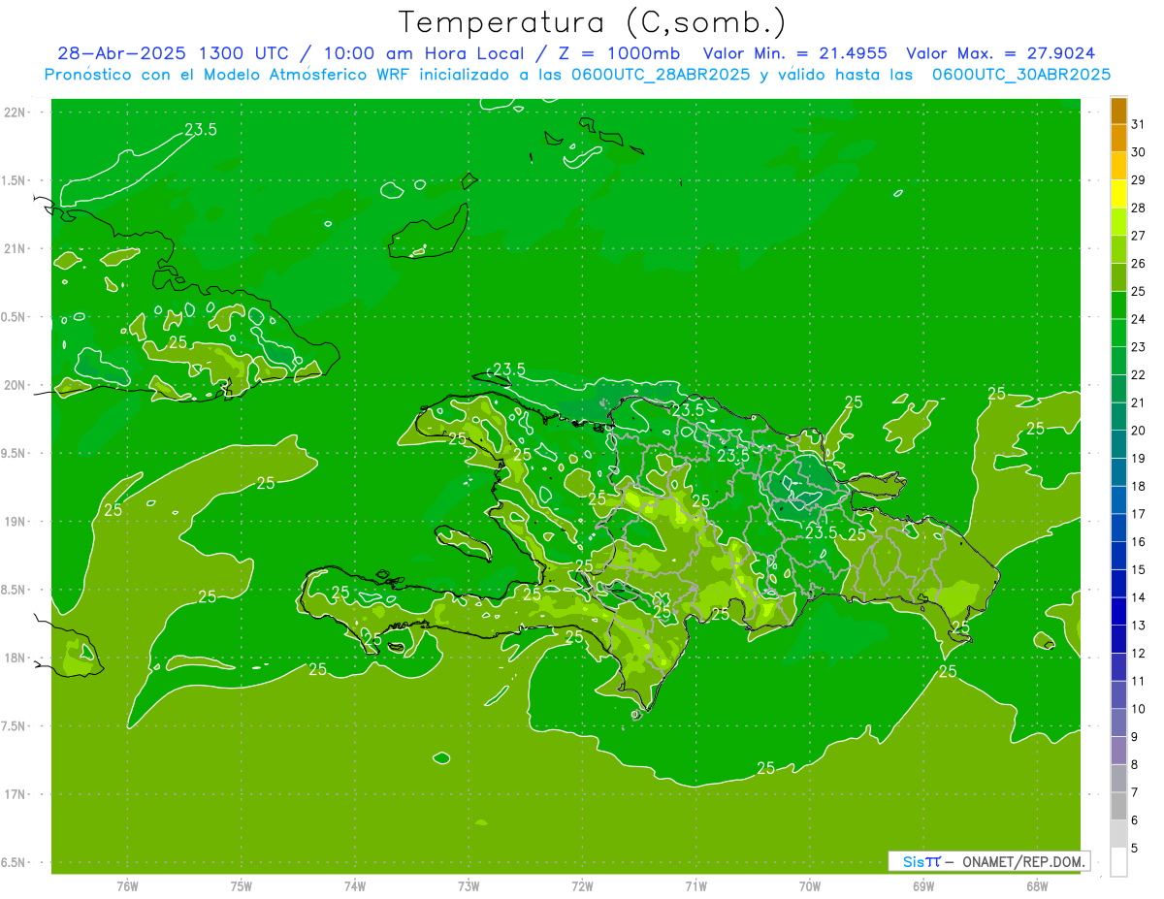This screenshot has width=1164, height=899.
Task: Click legend swatch between 6 and 7
Action: tap(1118, 806)
